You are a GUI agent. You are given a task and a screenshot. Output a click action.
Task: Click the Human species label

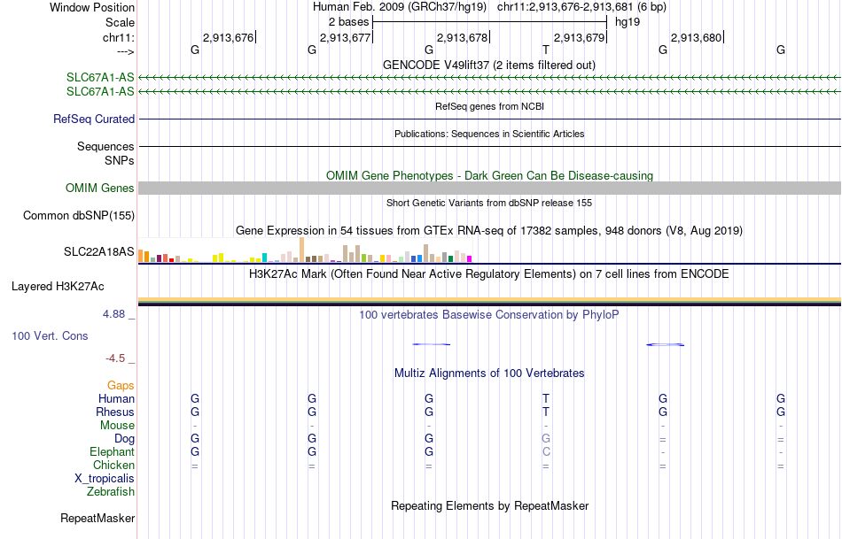pyautogui.click(x=116, y=398)
